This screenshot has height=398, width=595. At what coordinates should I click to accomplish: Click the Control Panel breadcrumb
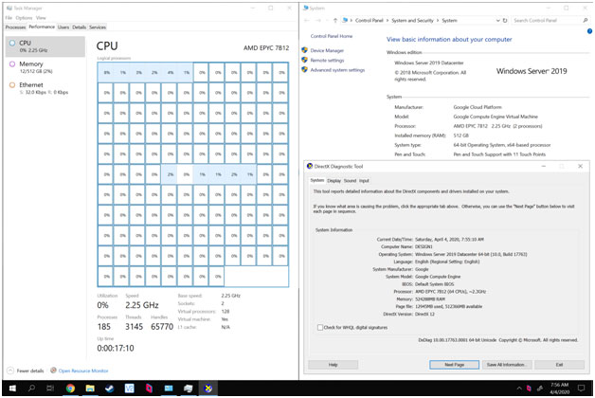click(369, 21)
